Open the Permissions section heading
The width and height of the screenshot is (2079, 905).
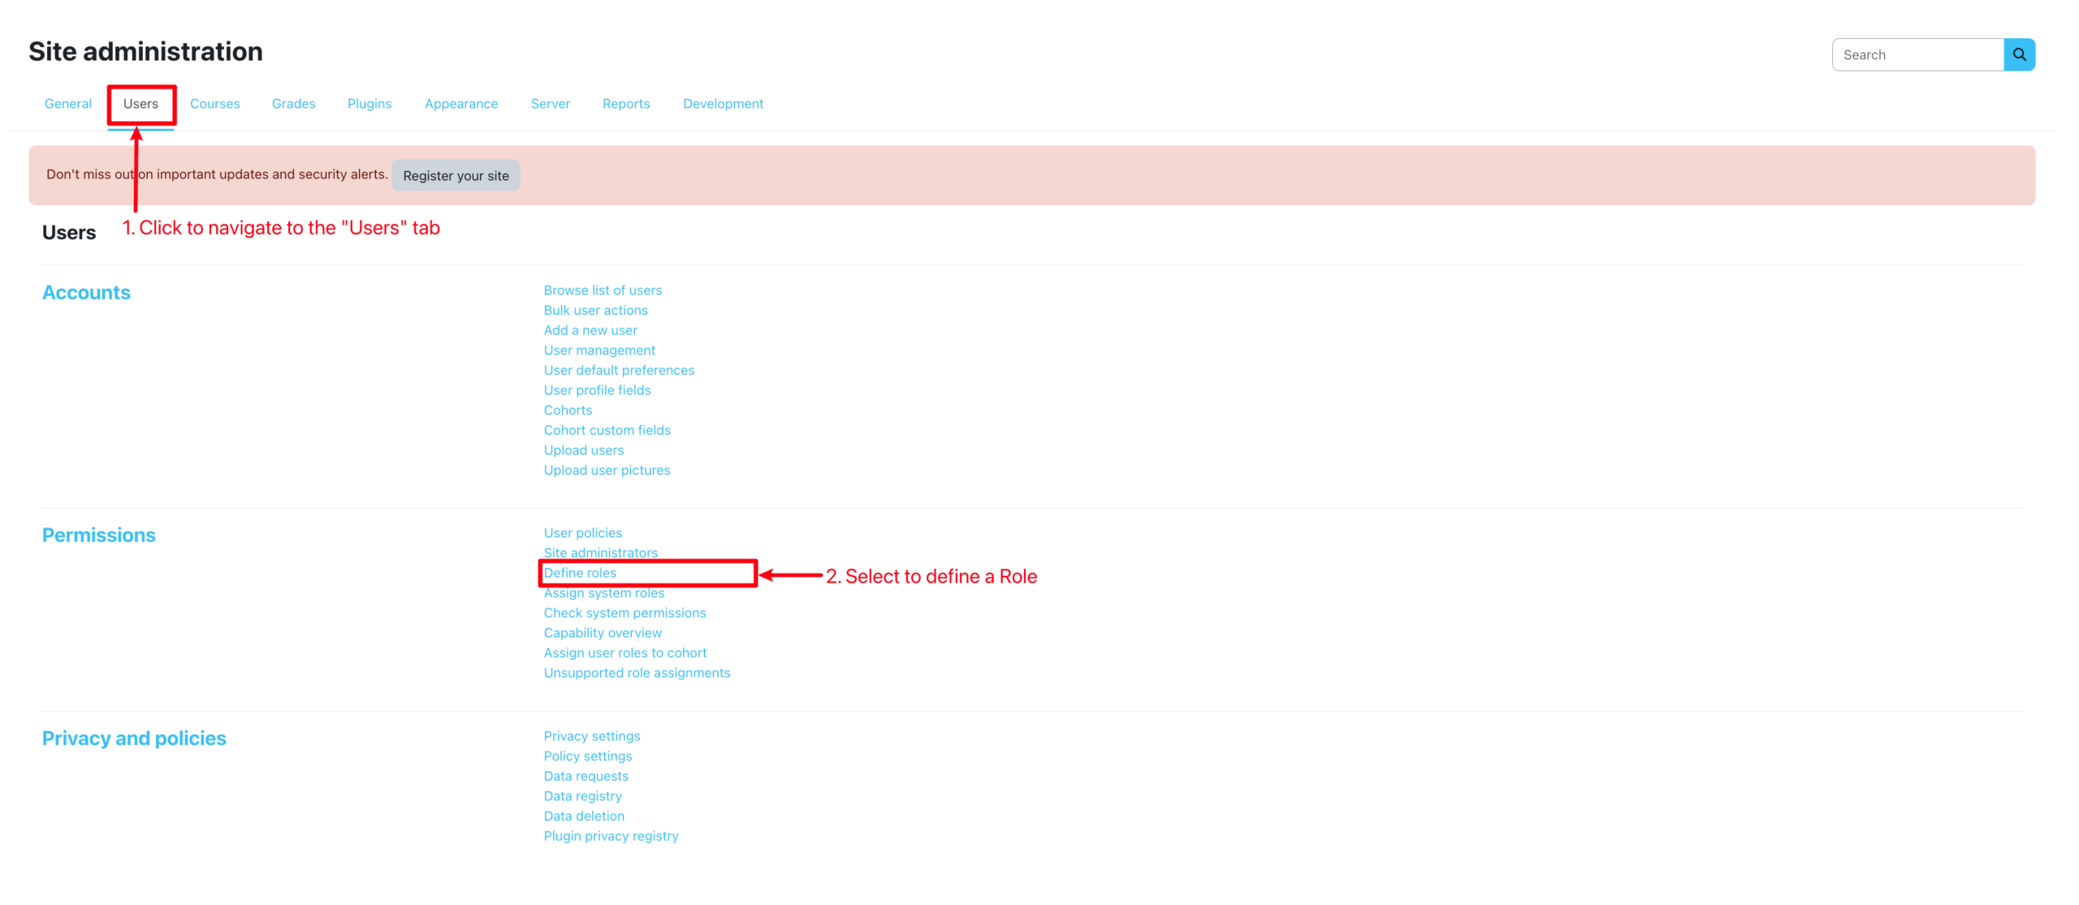coord(98,535)
